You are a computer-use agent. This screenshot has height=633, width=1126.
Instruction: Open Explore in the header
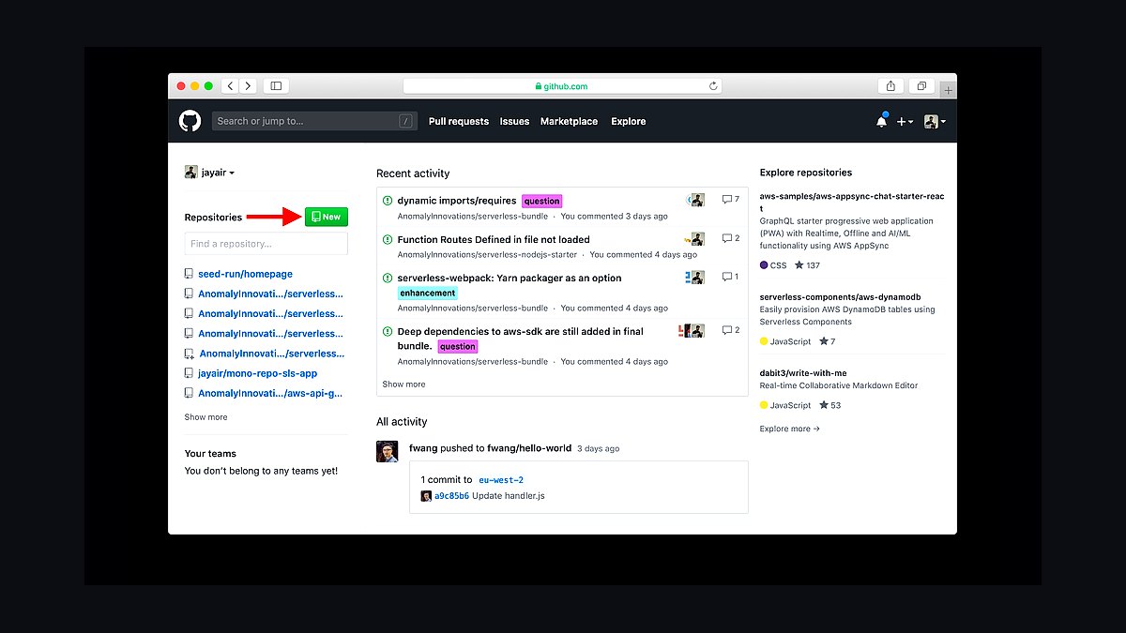click(628, 122)
